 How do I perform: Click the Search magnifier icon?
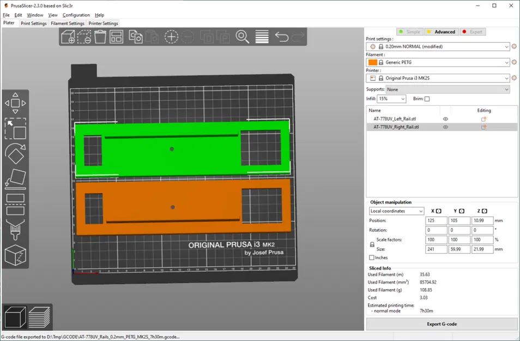pyautogui.click(x=243, y=37)
